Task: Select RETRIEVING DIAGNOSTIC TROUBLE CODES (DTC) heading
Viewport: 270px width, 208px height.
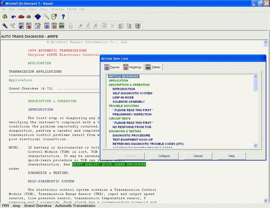Action: (x=148, y=144)
